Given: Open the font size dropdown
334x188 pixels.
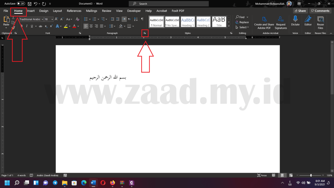Looking at the screenshot, I should [52, 19].
